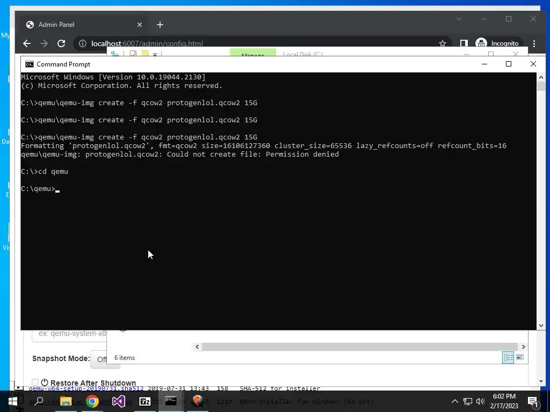This screenshot has width=550, height=412.
Task: Open Windows Start menu
Action: [13, 401]
